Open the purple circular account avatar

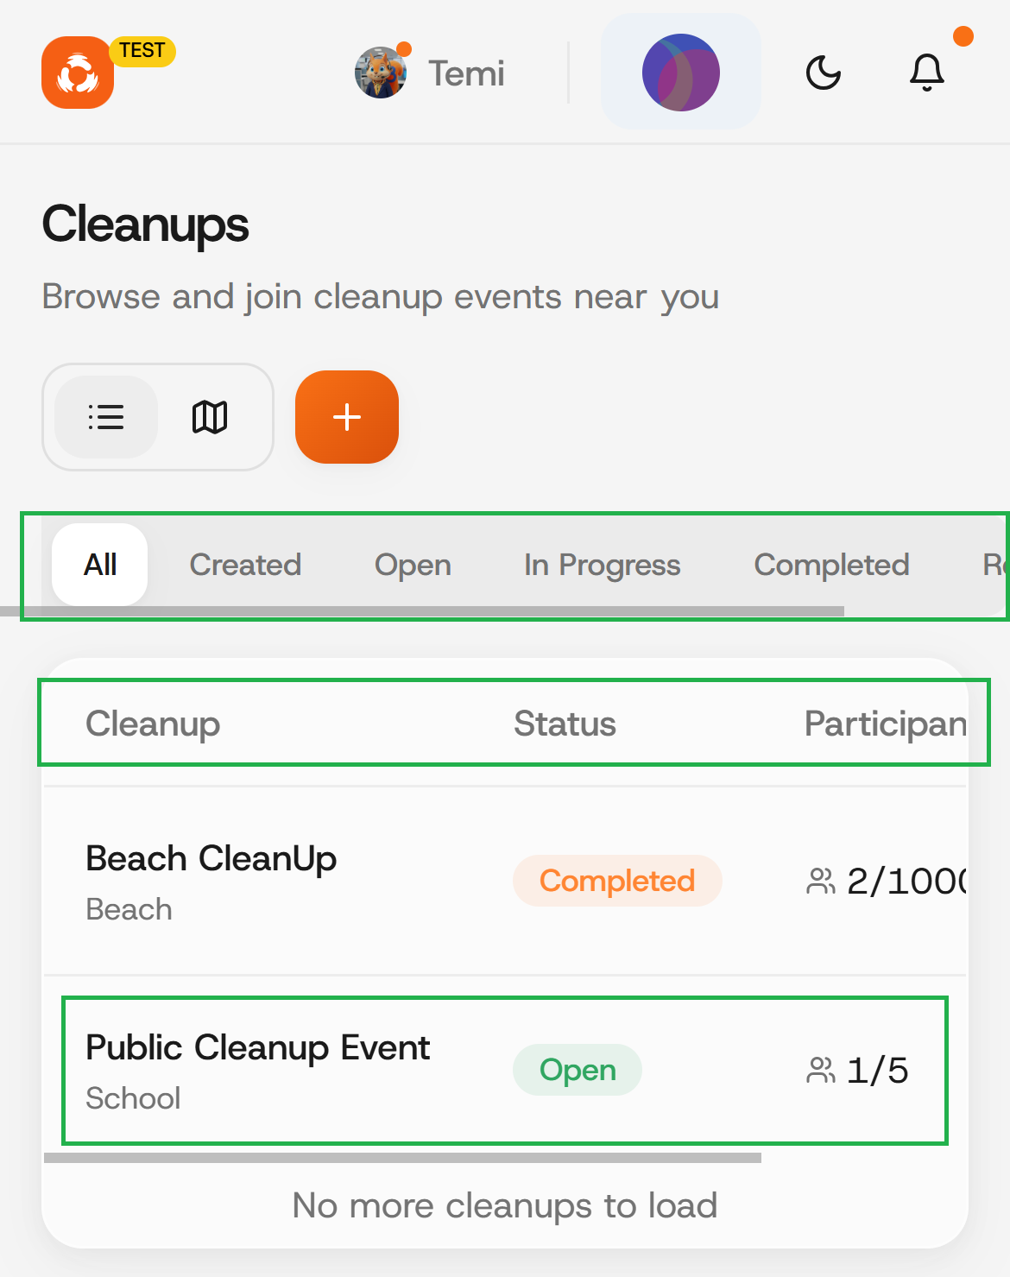[x=680, y=73]
